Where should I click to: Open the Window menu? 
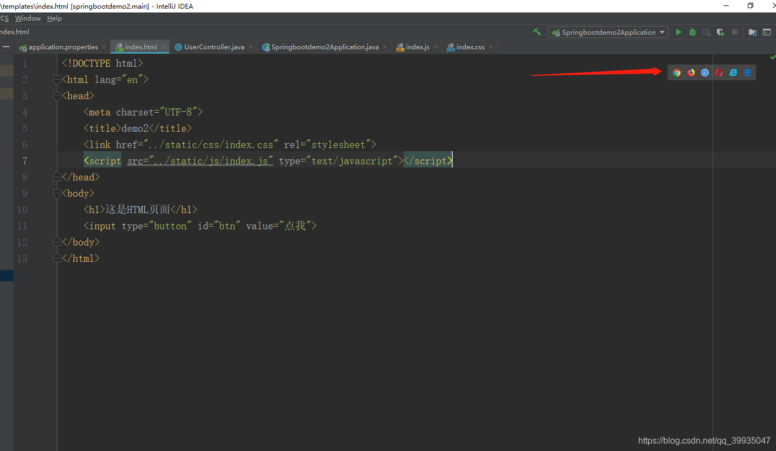28,18
